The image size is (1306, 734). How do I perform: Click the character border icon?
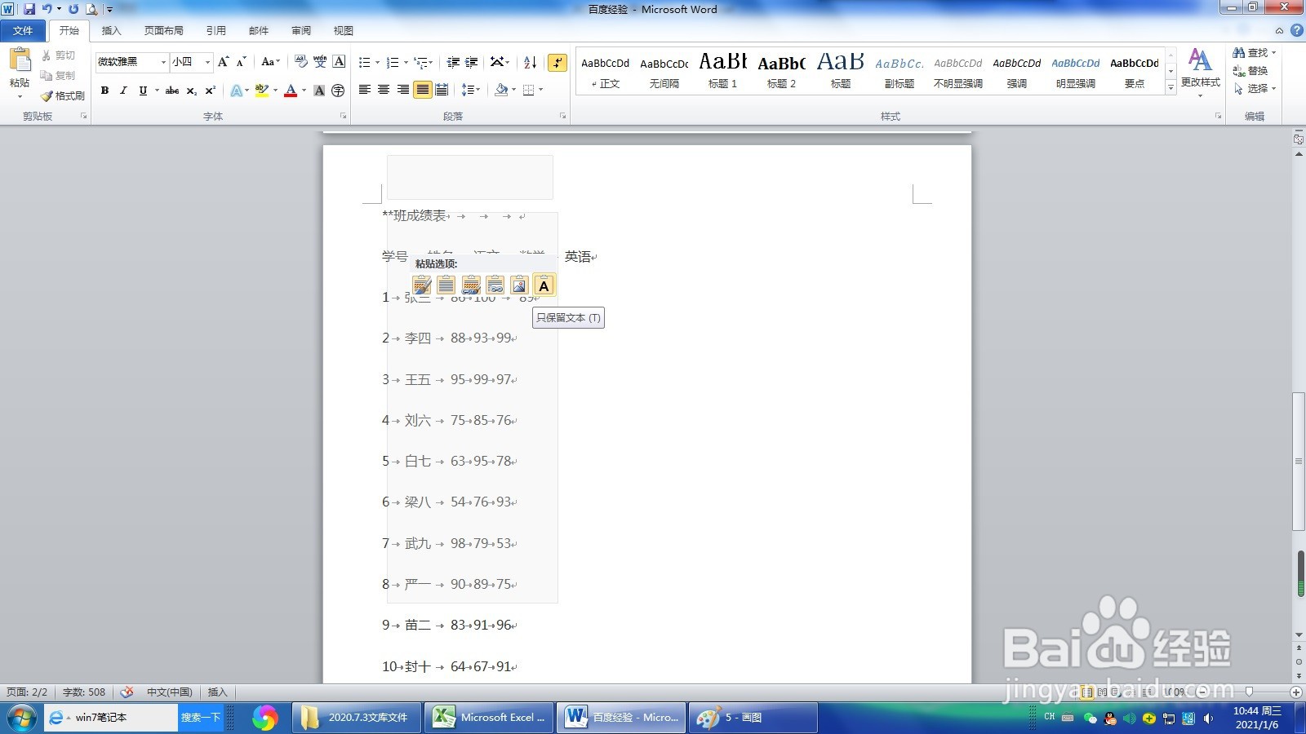coord(339,62)
